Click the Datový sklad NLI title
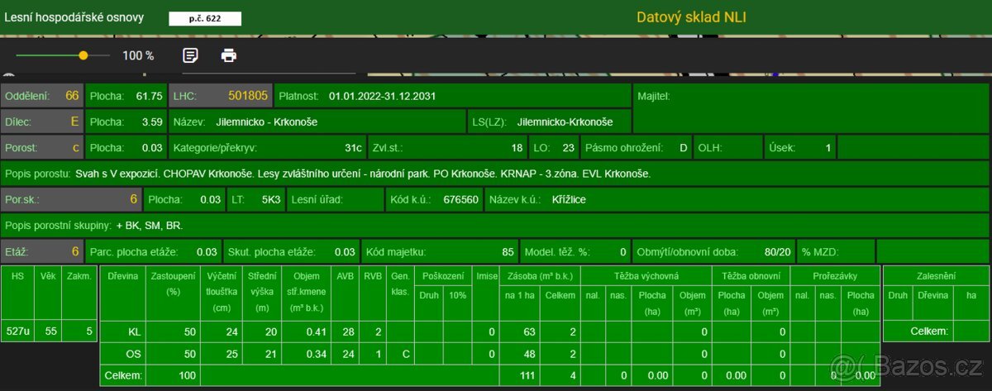992x391 pixels. 691,17
